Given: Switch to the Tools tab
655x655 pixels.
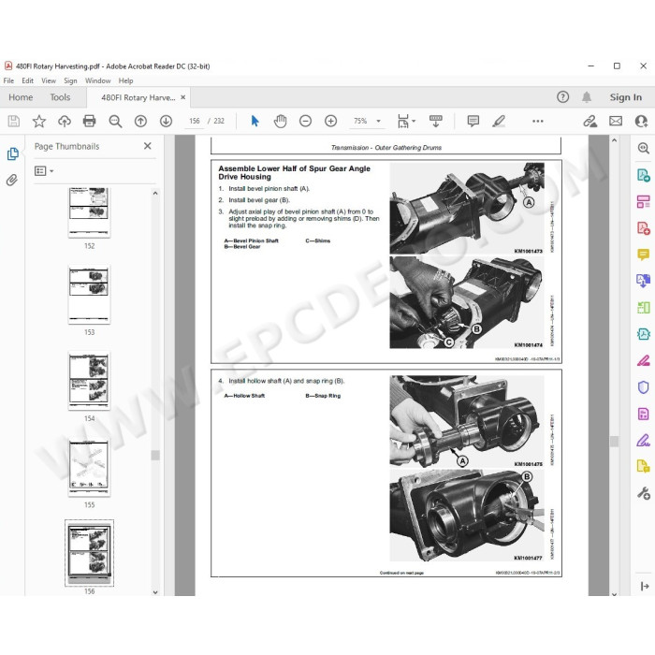Looking at the screenshot, I should coord(60,97).
